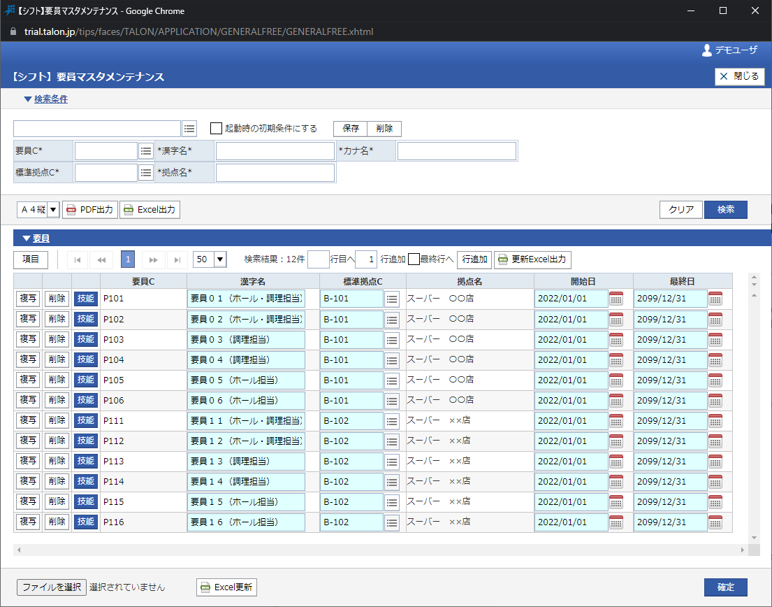Click the 検索 button
The width and height of the screenshot is (772, 607).
(726, 210)
